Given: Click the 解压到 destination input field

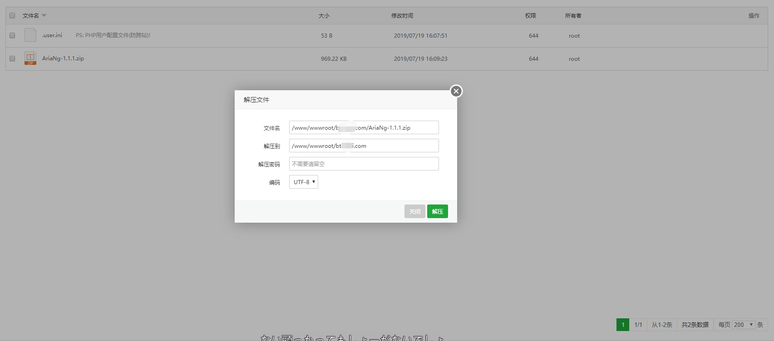Looking at the screenshot, I should pos(364,146).
